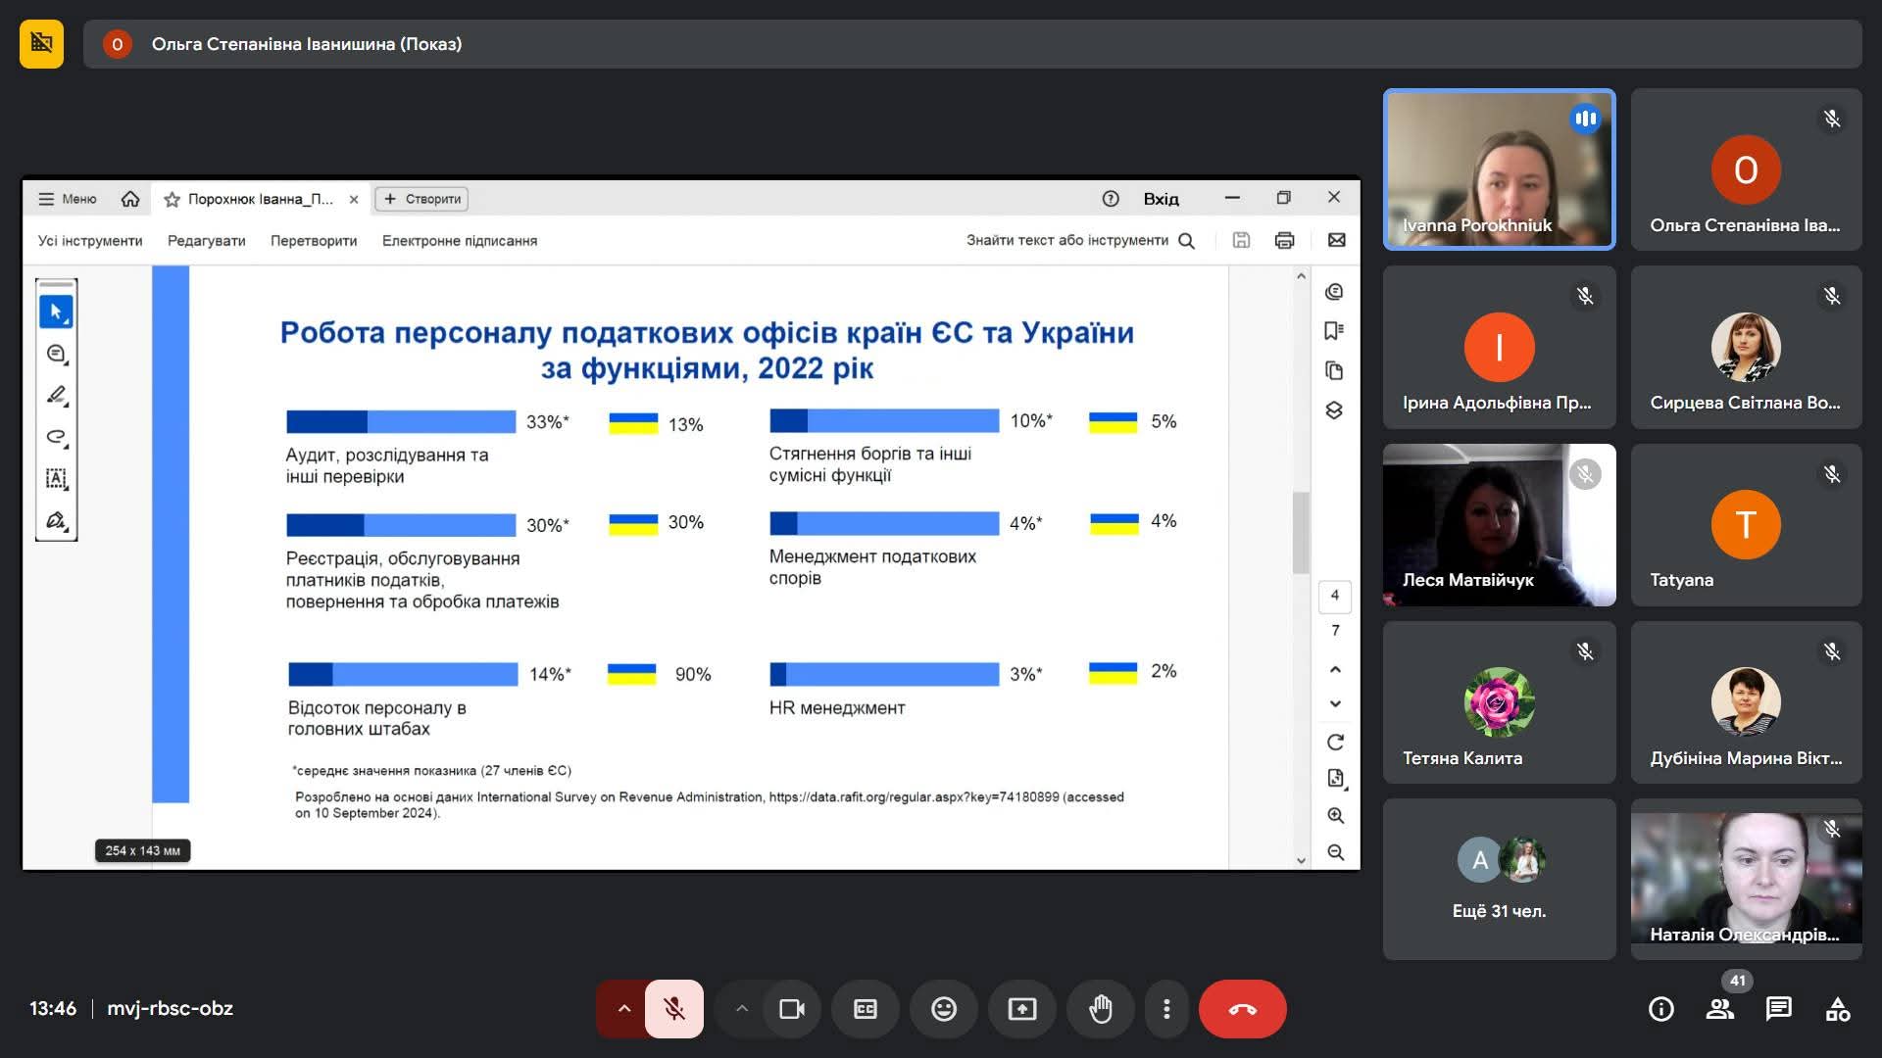1882x1058 pixels.
Task: Leave the call
Action: (1242, 1008)
